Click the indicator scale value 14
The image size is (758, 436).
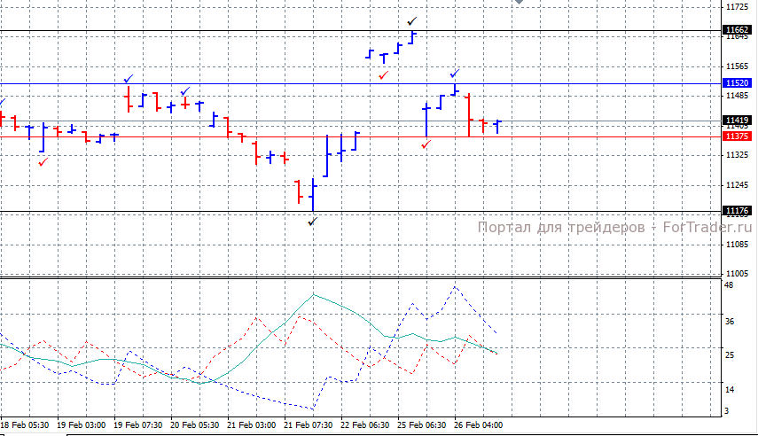click(729, 390)
